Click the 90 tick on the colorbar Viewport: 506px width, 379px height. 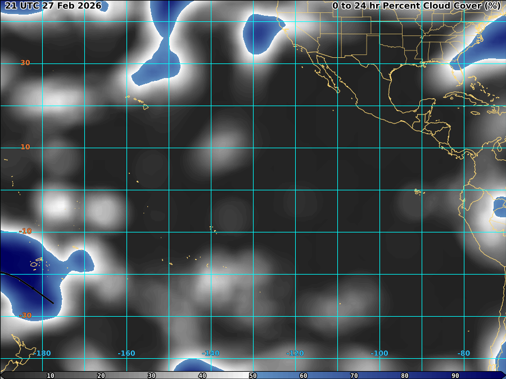tap(455, 376)
